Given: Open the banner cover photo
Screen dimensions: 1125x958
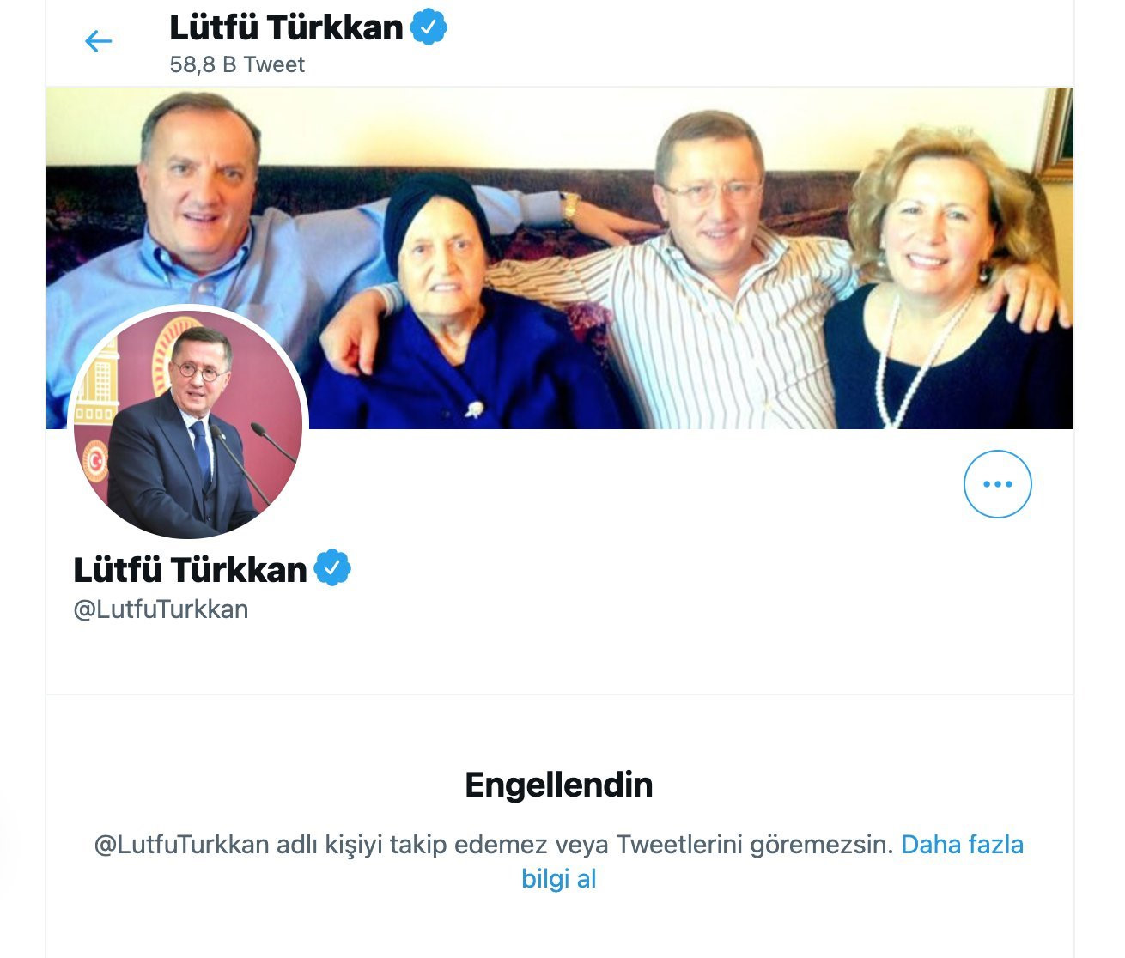Looking at the screenshot, I should coord(560,258).
